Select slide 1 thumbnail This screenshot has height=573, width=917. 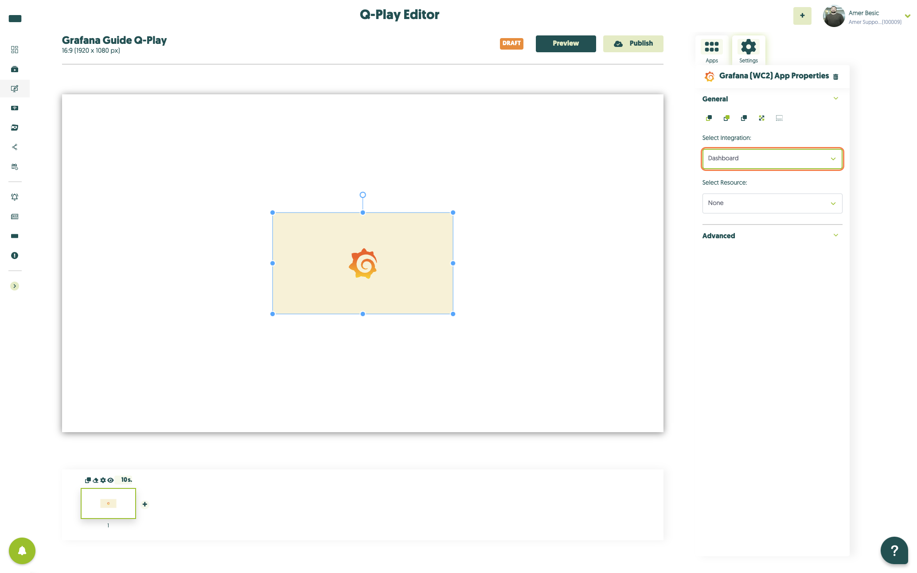coord(108,503)
